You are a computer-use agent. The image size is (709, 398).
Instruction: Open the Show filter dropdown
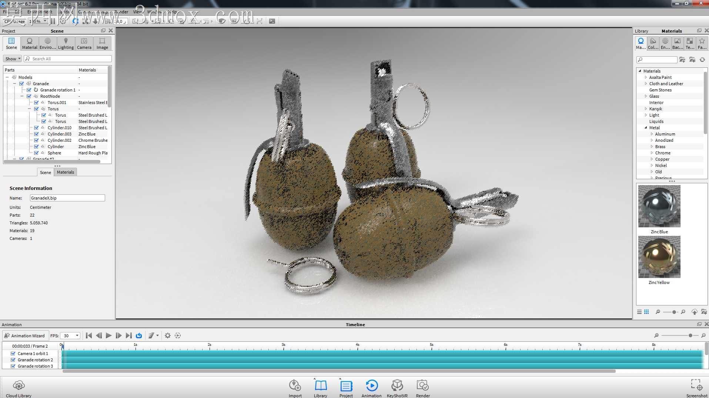coord(13,59)
